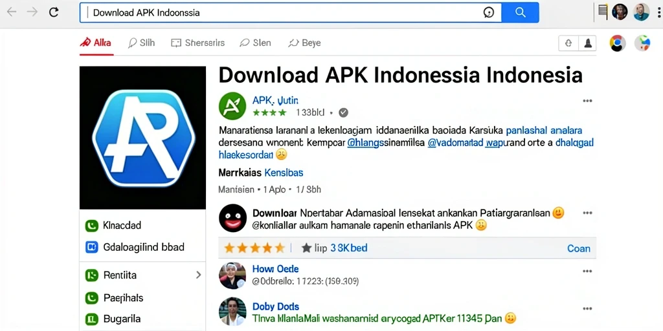The image size is (663, 331).
Task: Click the bell notification icon
Action: (588, 43)
